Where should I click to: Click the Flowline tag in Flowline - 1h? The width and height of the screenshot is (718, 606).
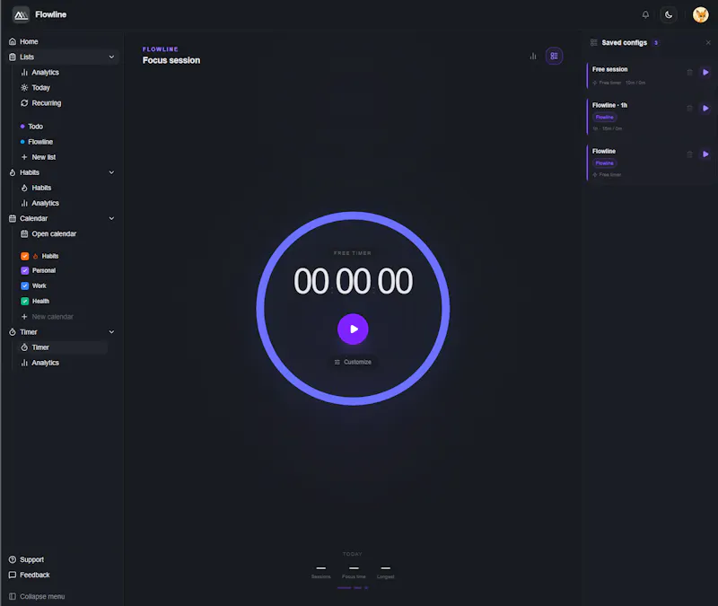coord(604,118)
